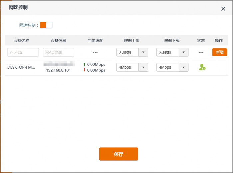
Task: Open download limit dropdown in the new-device row
Action: [184, 52]
